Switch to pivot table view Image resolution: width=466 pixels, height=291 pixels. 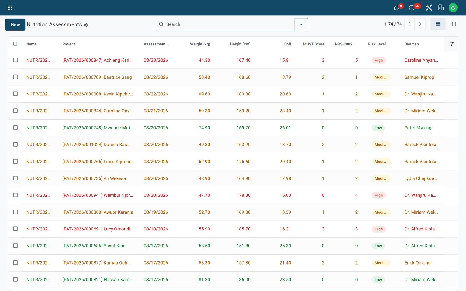453,24
